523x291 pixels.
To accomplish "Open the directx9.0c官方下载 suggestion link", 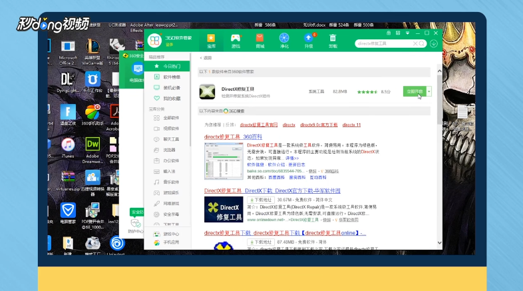I will click(x=319, y=125).
